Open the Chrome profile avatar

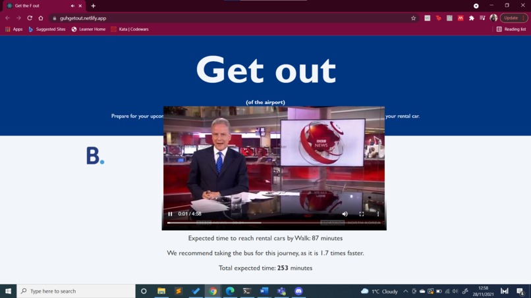click(x=493, y=18)
